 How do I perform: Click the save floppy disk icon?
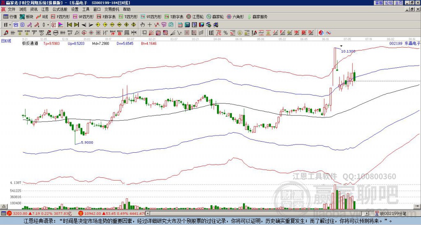201,25
